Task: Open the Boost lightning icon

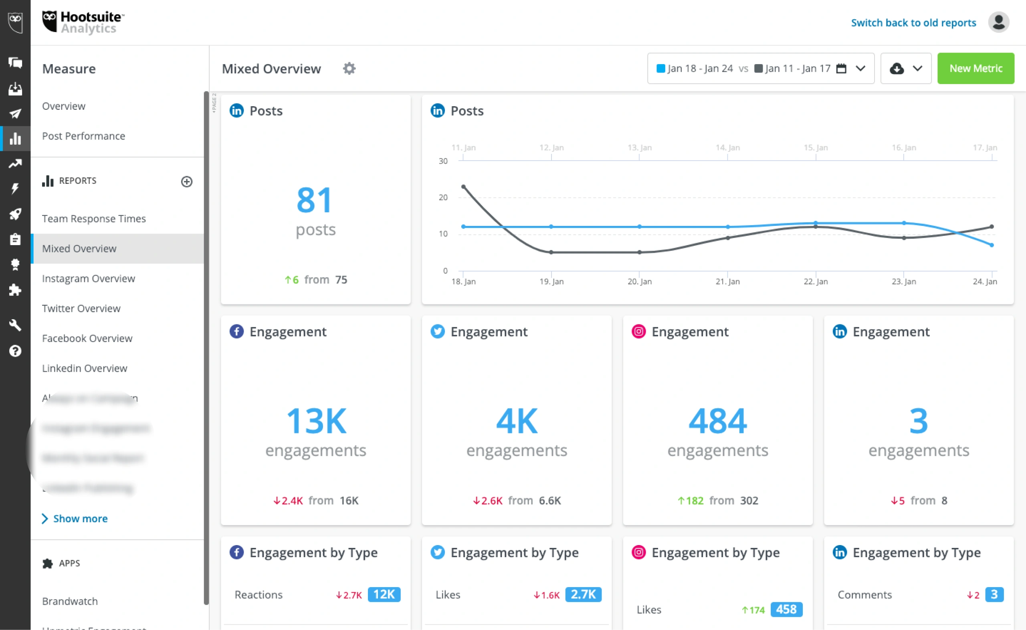Action: tap(15, 188)
